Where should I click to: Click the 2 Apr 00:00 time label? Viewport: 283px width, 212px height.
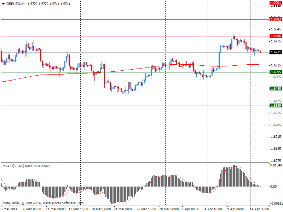191,209
